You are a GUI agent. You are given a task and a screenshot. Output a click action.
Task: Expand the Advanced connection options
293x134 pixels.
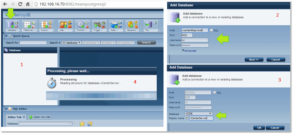click(x=189, y=51)
